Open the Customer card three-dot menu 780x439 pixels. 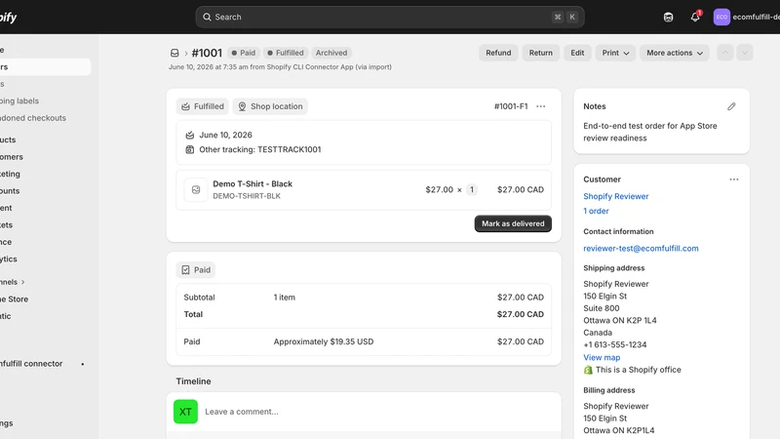point(734,180)
